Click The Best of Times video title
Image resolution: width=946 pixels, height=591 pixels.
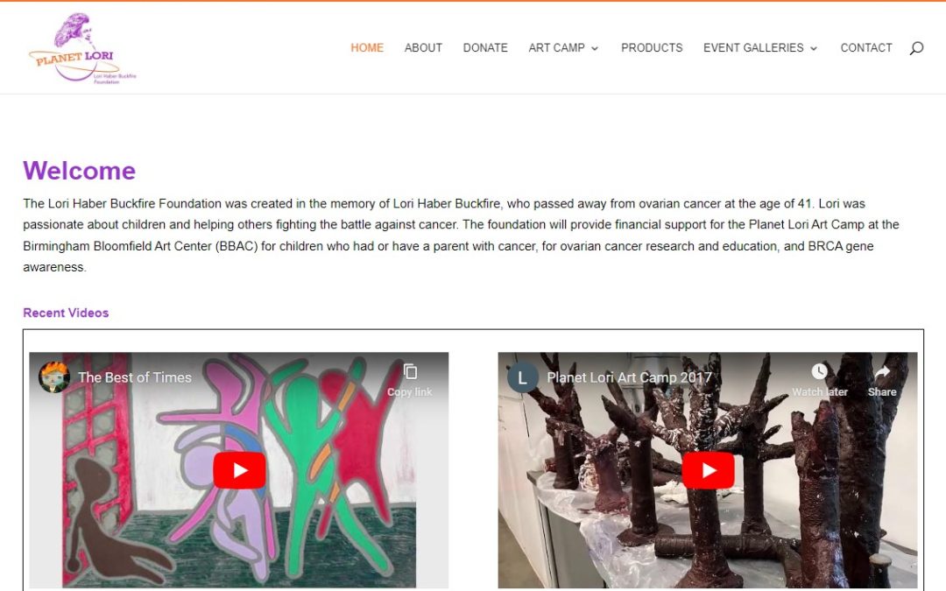[135, 377]
